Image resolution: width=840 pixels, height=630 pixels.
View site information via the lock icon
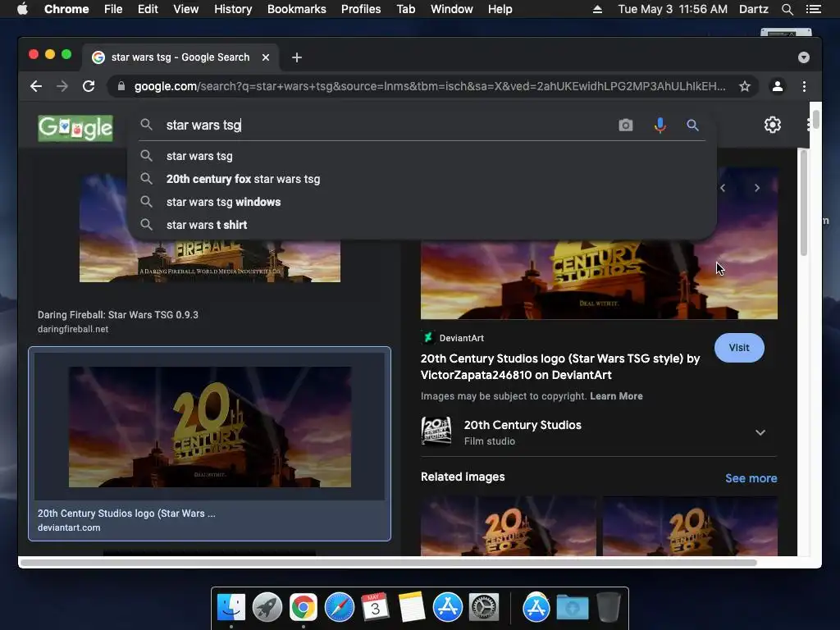(x=121, y=86)
